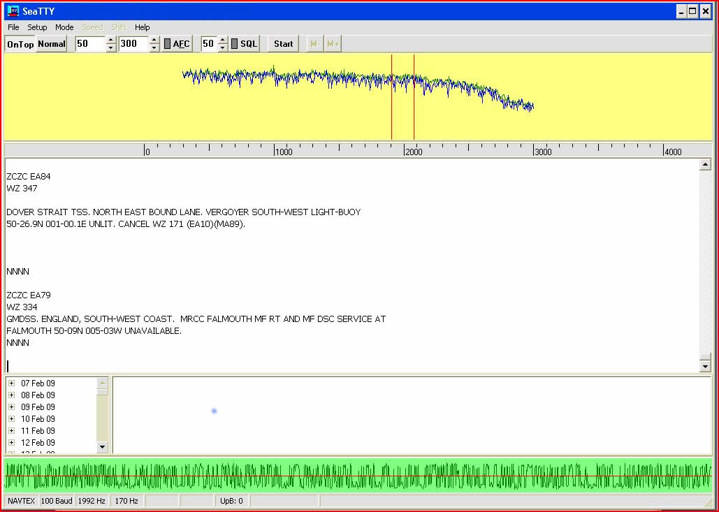Toggle the SQL squelch button
The image size is (719, 512).
tap(245, 44)
